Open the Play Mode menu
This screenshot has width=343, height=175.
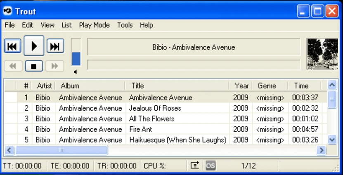click(x=94, y=25)
